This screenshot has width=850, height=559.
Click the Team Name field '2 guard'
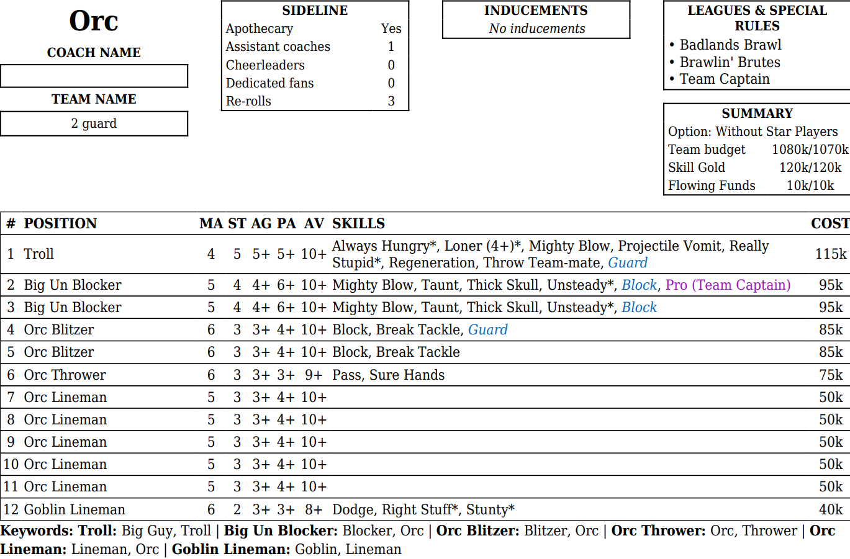pyautogui.click(x=94, y=123)
